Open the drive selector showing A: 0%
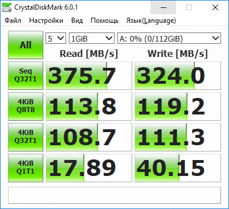 click(169, 38)
